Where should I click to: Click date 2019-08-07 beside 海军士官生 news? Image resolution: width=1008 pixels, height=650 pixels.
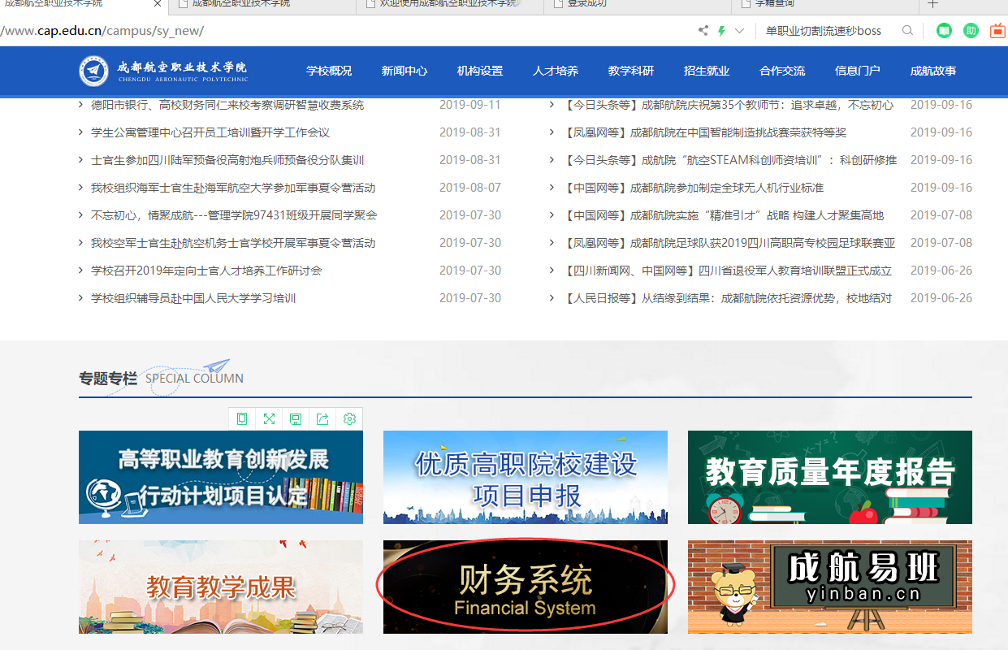[x=470, y=188]
